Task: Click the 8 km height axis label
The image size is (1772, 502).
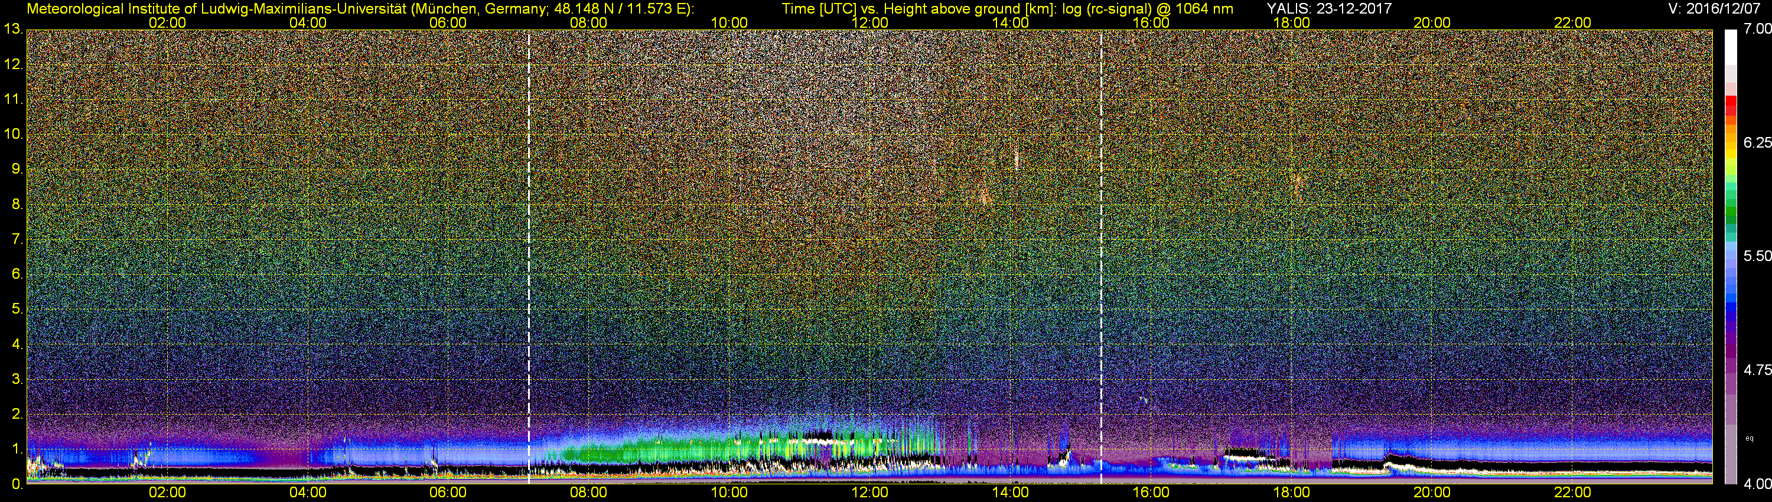Action: pos(17,204)
